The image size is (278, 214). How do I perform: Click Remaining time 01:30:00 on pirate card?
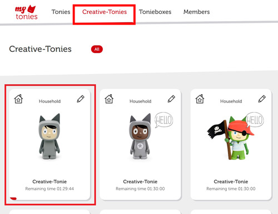(231, 189)
